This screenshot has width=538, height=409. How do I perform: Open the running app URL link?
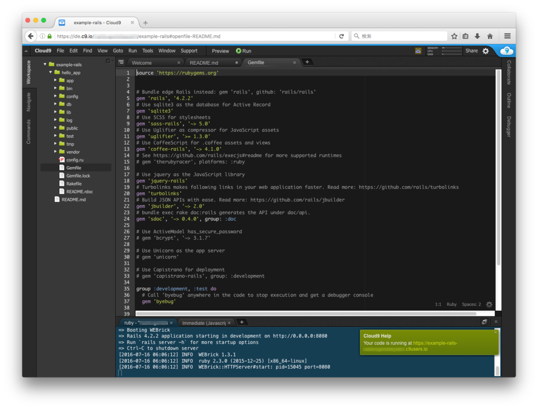tap(435, 343)
